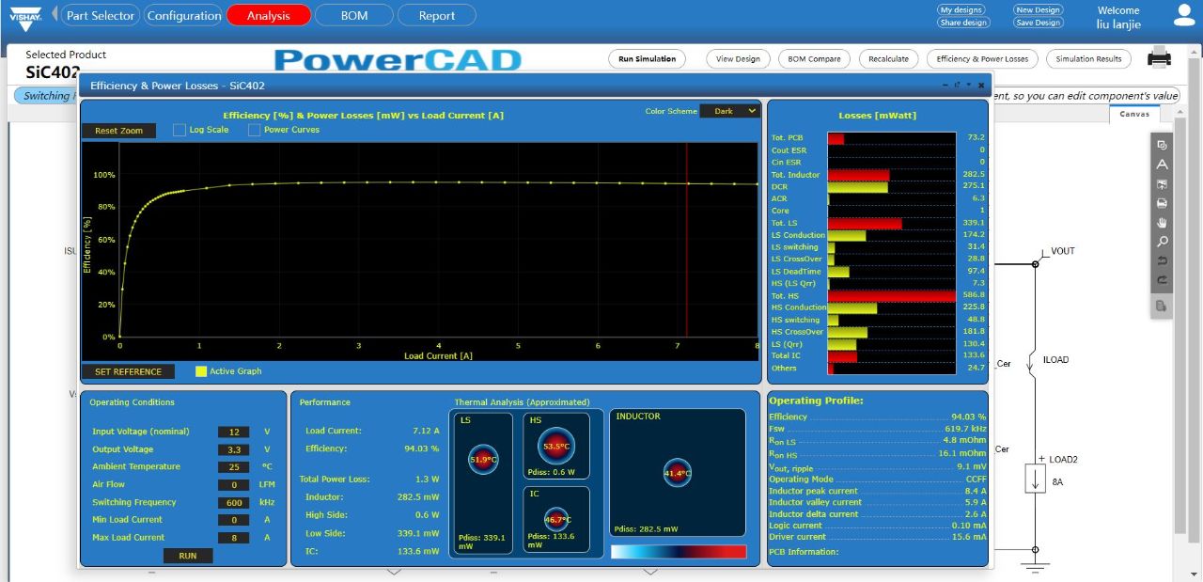Click the Redo arrow icon in the canvas toolbar

click(1163, 280)
